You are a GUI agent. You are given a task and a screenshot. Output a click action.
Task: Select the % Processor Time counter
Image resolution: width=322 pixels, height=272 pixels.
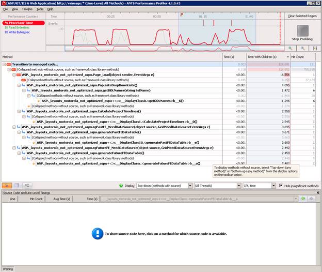pyautogui.click(x=23, y=23)
